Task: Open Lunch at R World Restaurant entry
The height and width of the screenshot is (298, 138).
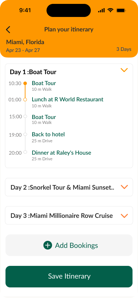Action: coord(68,100)
